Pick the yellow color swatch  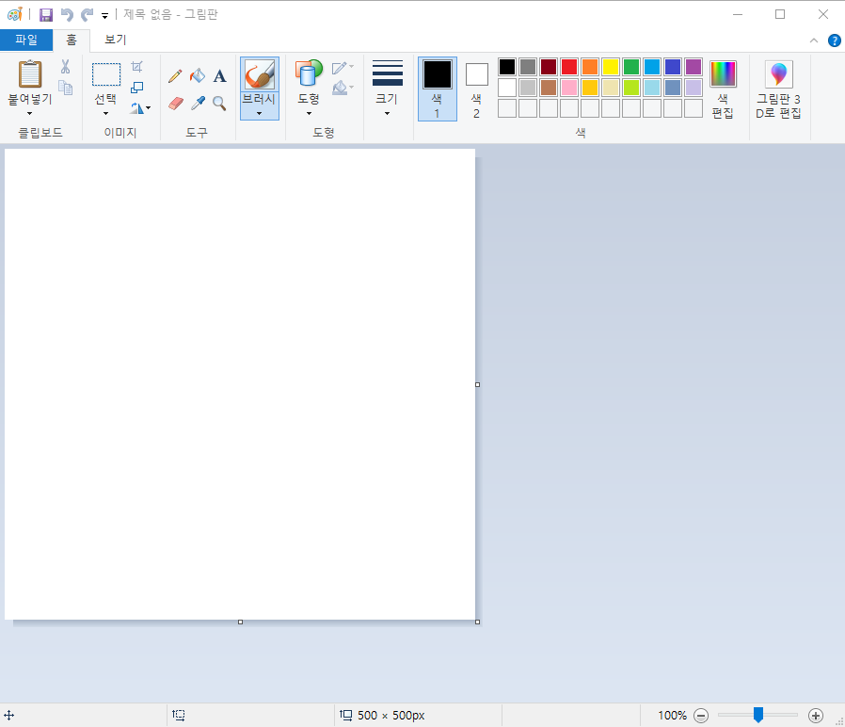pyautogui.click(x=610, y=66)
